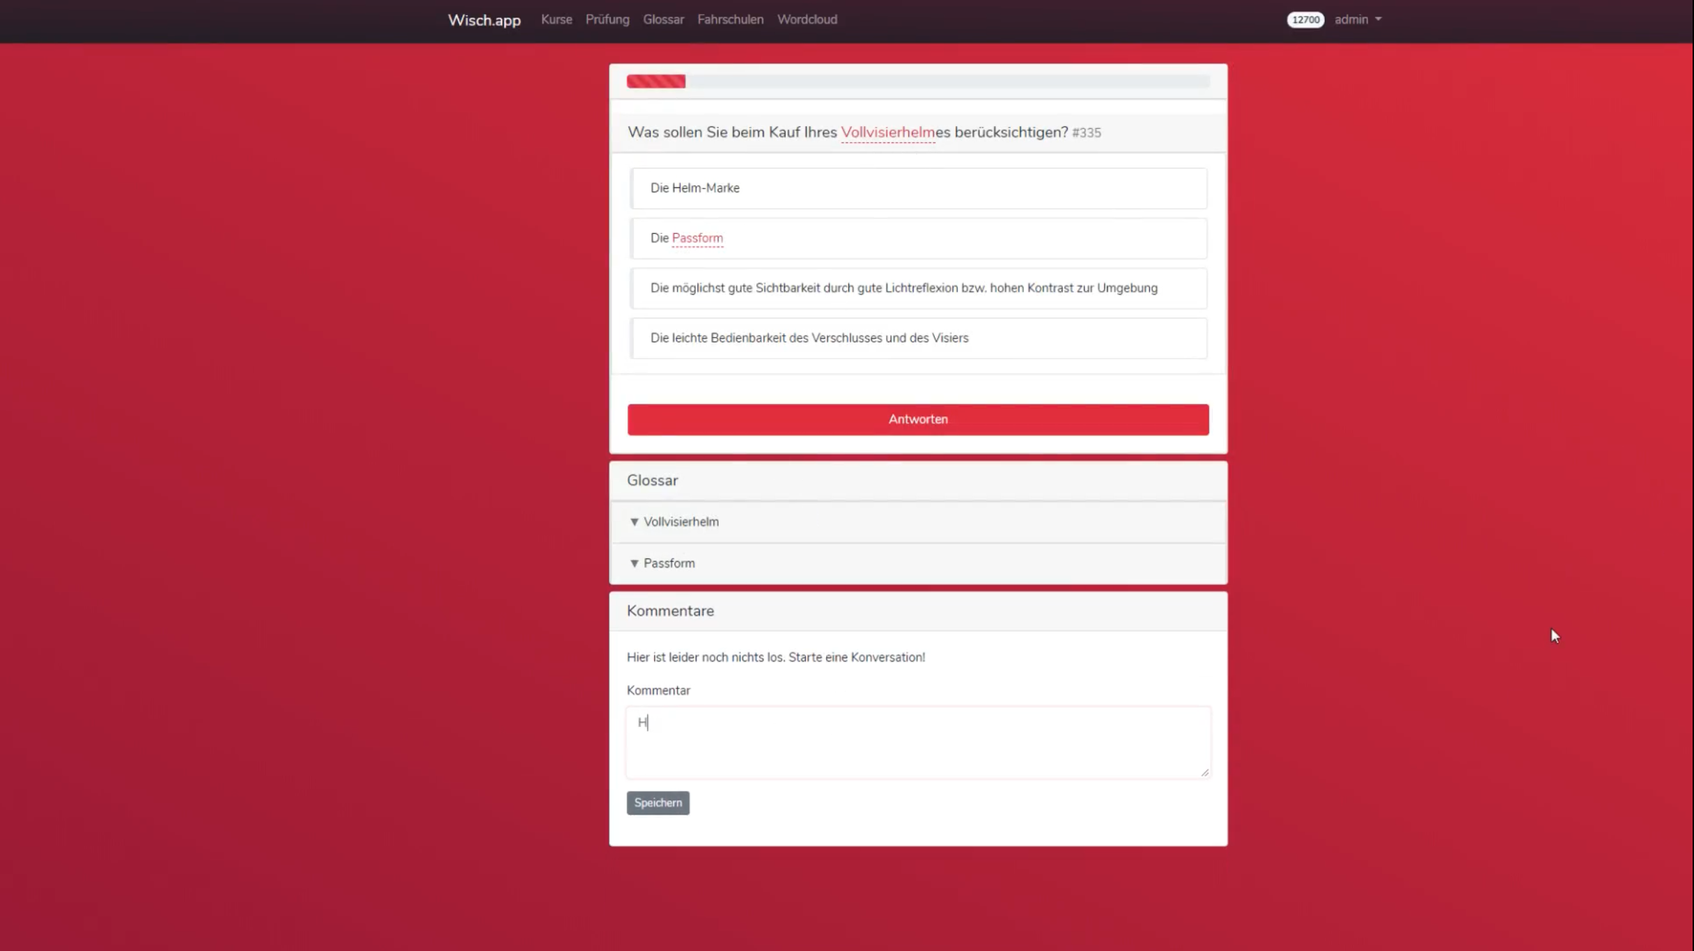Click the Kommentar input field
The height and width of the screenshot is (951, 1694).
tap(918, 741)
